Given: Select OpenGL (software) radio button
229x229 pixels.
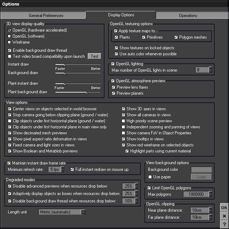Looking at the screenshot, I should pos(9,36).
